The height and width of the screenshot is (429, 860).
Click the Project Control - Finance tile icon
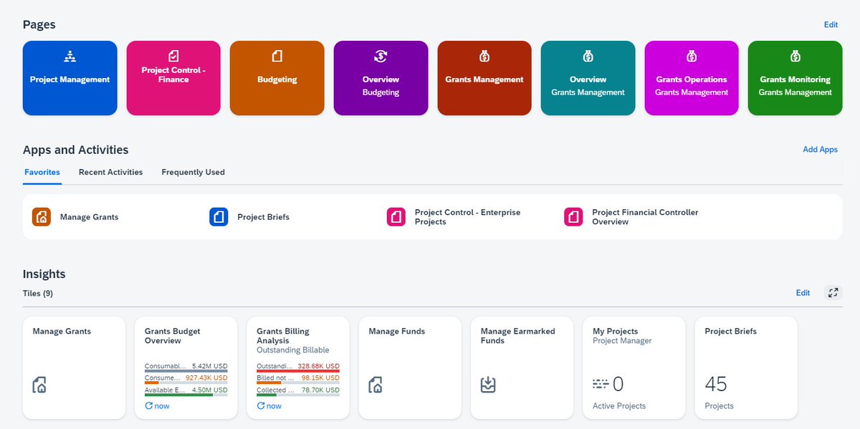click(x=173, y=55)
